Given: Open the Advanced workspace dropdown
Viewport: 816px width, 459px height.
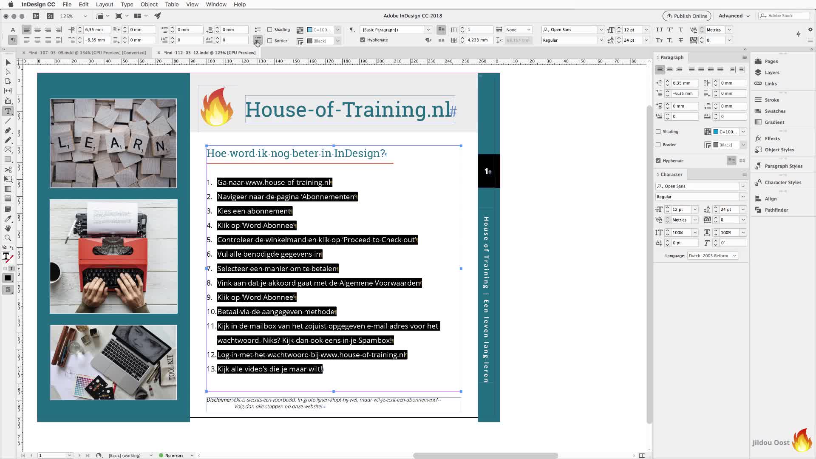Looking at the screenshot, I should [x=734, y=16].
